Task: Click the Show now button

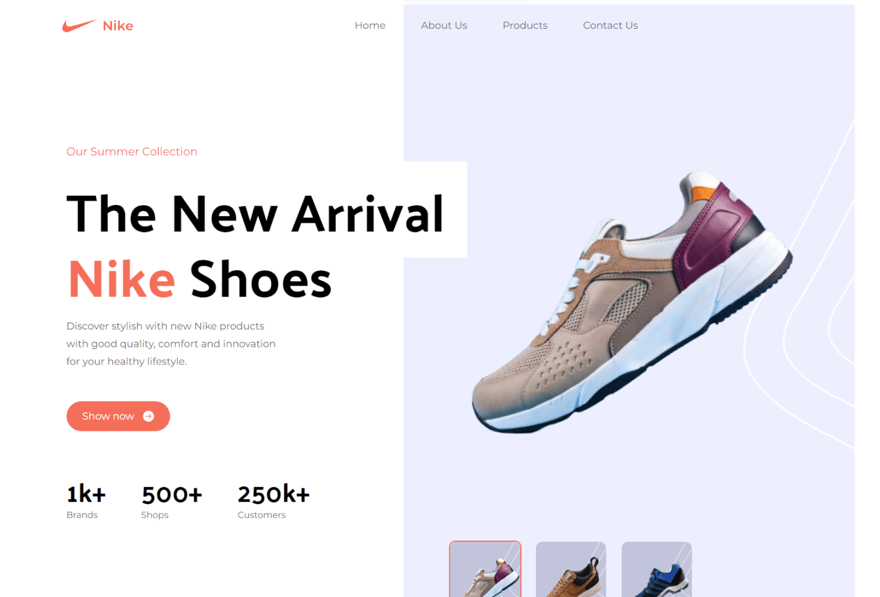Action: point(118,416)
